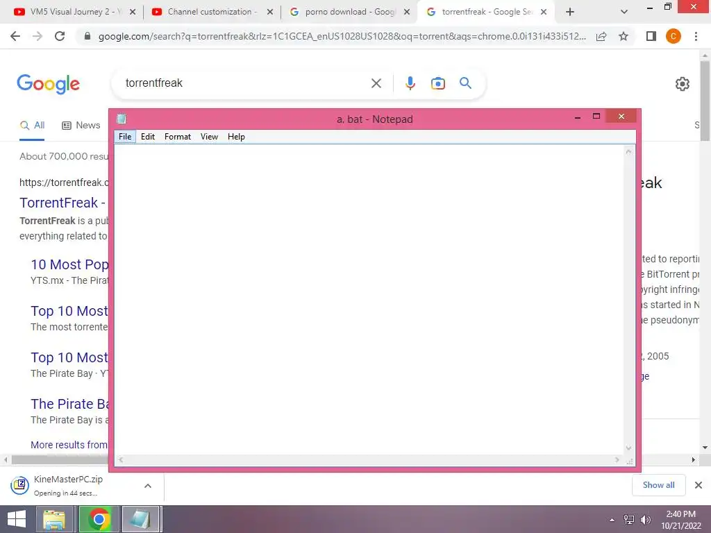This screenshot has width=711, height=533.
Task: Open a new Chrome tab
Action: point(570,12)
